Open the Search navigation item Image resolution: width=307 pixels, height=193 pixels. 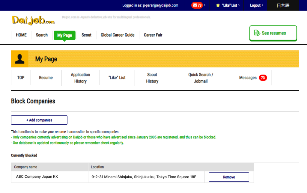(42, 35)
